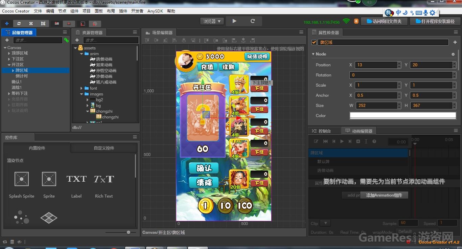This screenshot has height=249, width=462.
Task: Click the Node section gear icon
Action: pyautogui.click(x=453, y=54)
